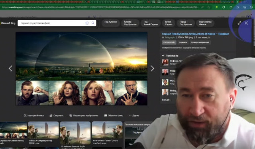Click Просмотреть изображение action
The width and height of the screenshot is (255, 149).
(84, 115)
